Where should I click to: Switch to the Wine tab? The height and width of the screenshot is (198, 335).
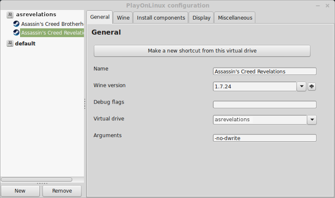(x=123, y=18)
